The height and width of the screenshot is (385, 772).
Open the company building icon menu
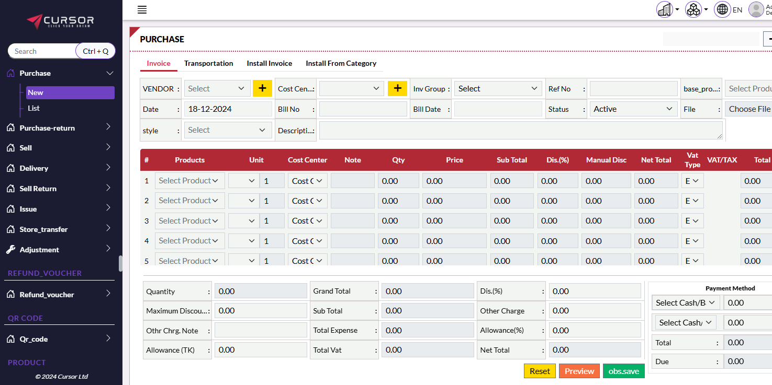665,9
